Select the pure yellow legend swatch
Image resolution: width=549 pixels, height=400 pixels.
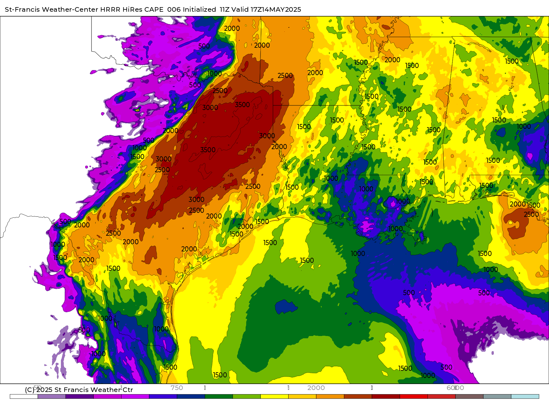tap(274, 397)
